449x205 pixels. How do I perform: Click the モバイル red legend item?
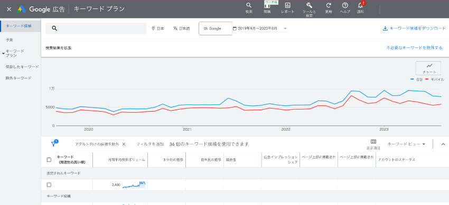tap(434, 80)
